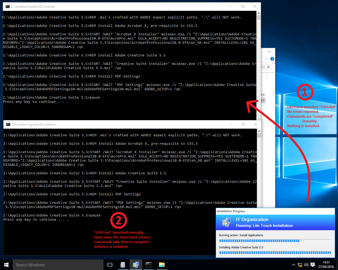
Task: Open Task View from the taskbar
Action: coord(110,265)
